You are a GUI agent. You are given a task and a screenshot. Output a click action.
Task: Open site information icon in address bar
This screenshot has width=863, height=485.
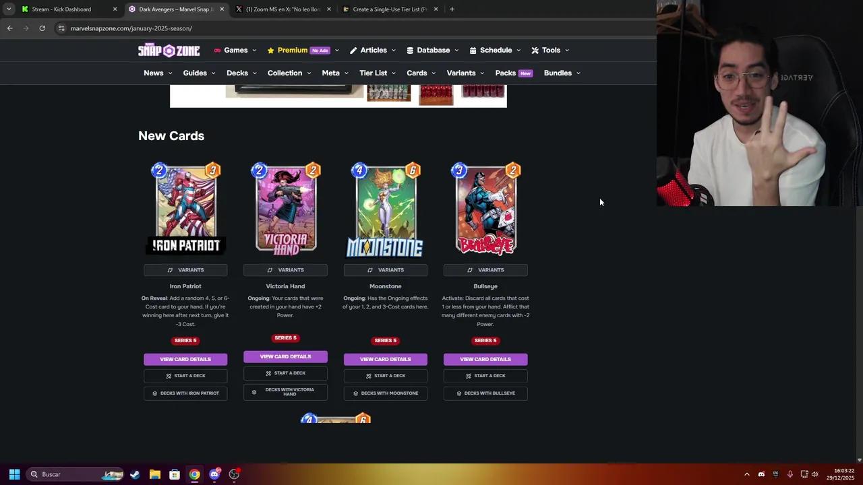61,28
